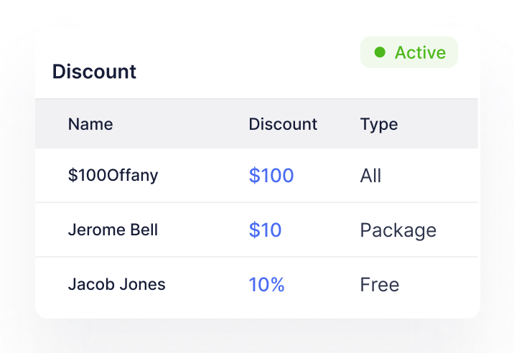Select the Package type cell
The image size is (514, 353).
coord(398,230)
